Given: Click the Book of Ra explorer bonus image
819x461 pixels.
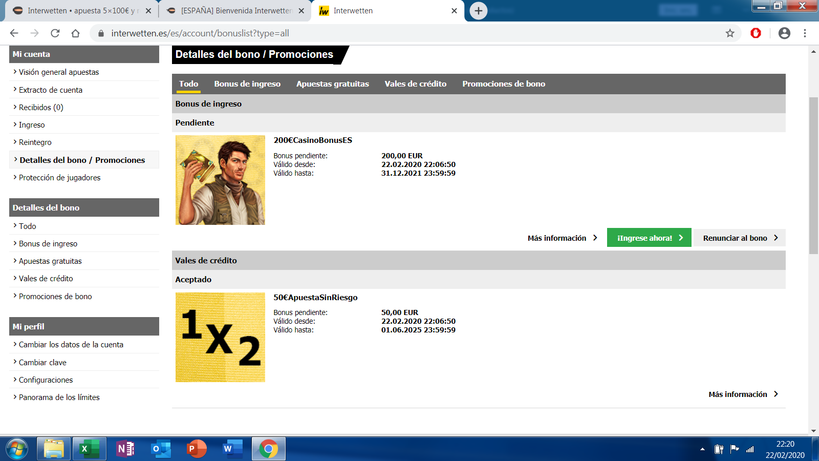Looking at the screenshot, I should click(220, 180).
